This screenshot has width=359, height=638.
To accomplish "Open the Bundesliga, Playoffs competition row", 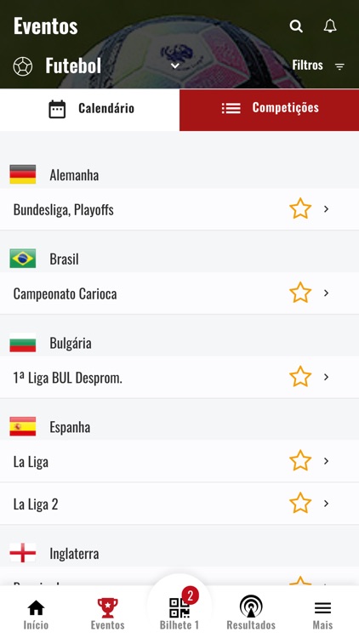I will (179, 209).
